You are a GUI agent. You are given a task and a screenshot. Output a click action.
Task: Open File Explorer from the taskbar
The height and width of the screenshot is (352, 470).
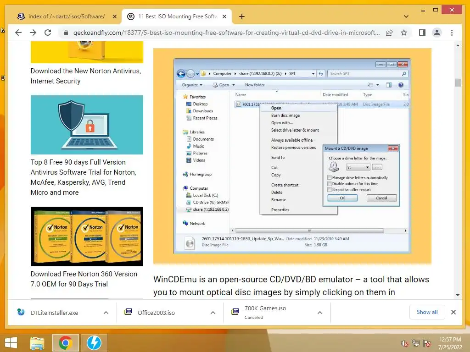click(x=37, y=343)
